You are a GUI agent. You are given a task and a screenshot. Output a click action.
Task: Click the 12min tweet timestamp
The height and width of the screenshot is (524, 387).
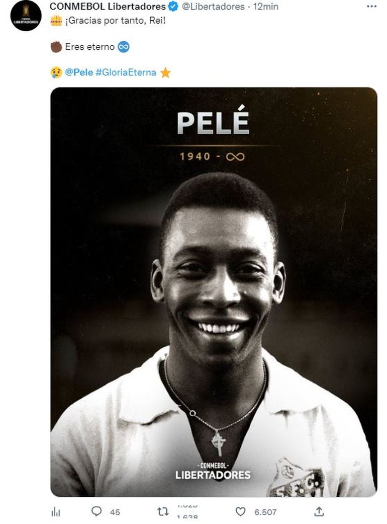pyautogui.click(x=266, y=7)
